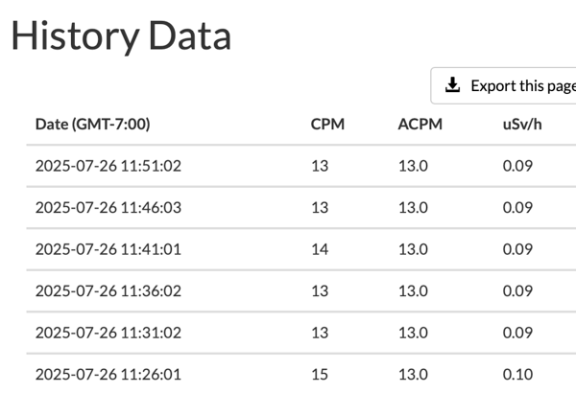Click ACPM value 13.0 in 11:51:02 row
Screen dimensions: 576x393
[x=413, y=166]
